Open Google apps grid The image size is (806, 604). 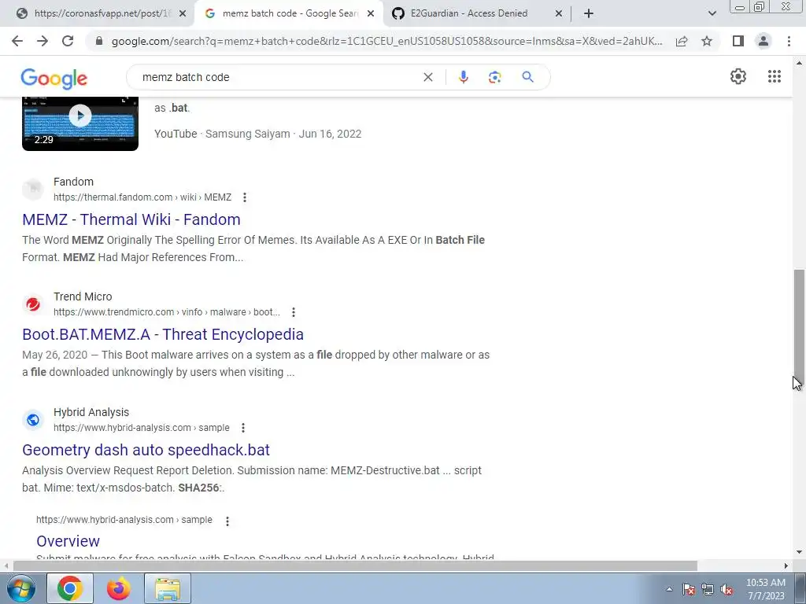(775, 76)
